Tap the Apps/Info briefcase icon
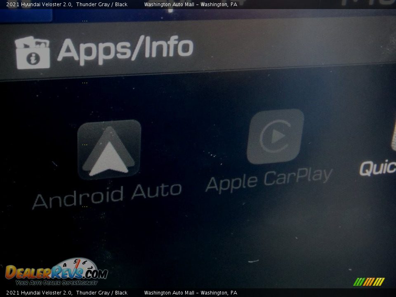This screenshot has height=297, width=396. click(x=32, y=52)
